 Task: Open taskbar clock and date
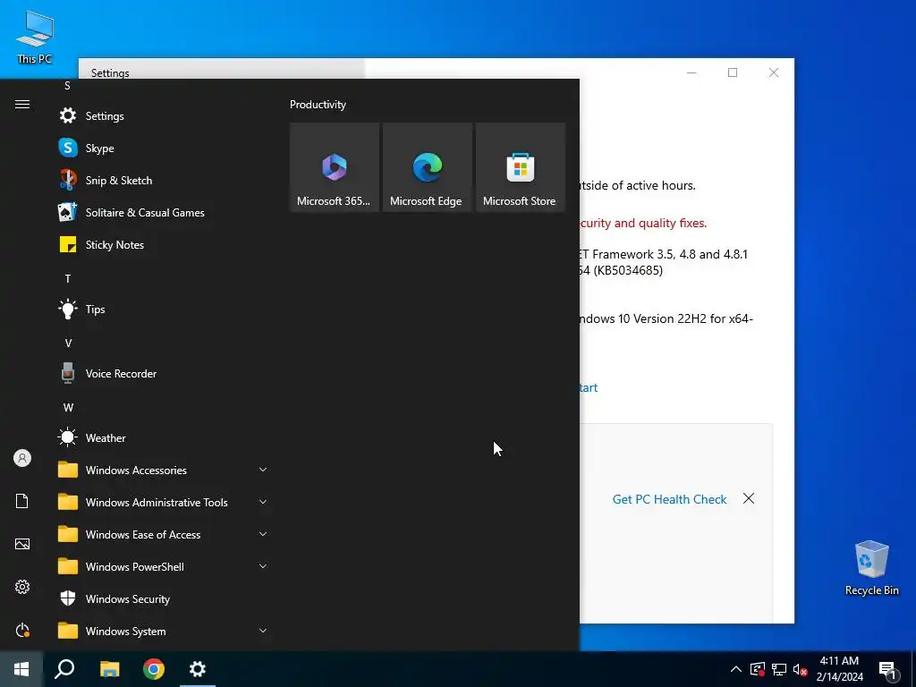(x=839, y=669)
